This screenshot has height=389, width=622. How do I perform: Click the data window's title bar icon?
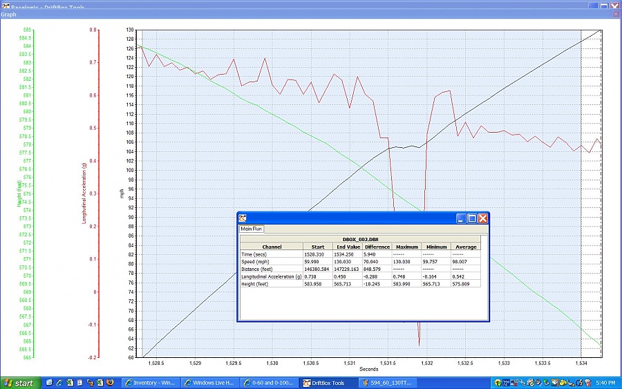coord(243,218)
